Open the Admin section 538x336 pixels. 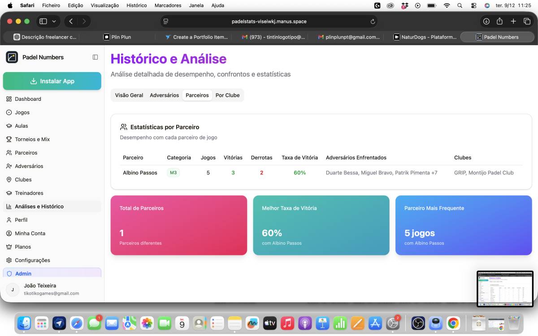(x=52, y=273)
